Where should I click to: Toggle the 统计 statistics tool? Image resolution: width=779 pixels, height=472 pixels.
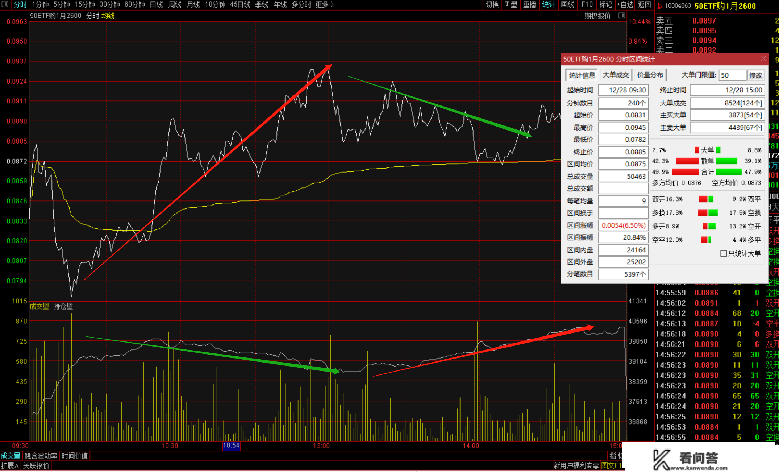[548, 4]
